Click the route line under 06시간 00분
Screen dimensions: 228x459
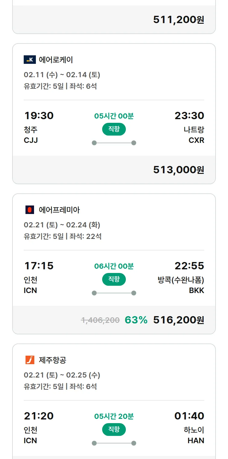coord(114,293)
